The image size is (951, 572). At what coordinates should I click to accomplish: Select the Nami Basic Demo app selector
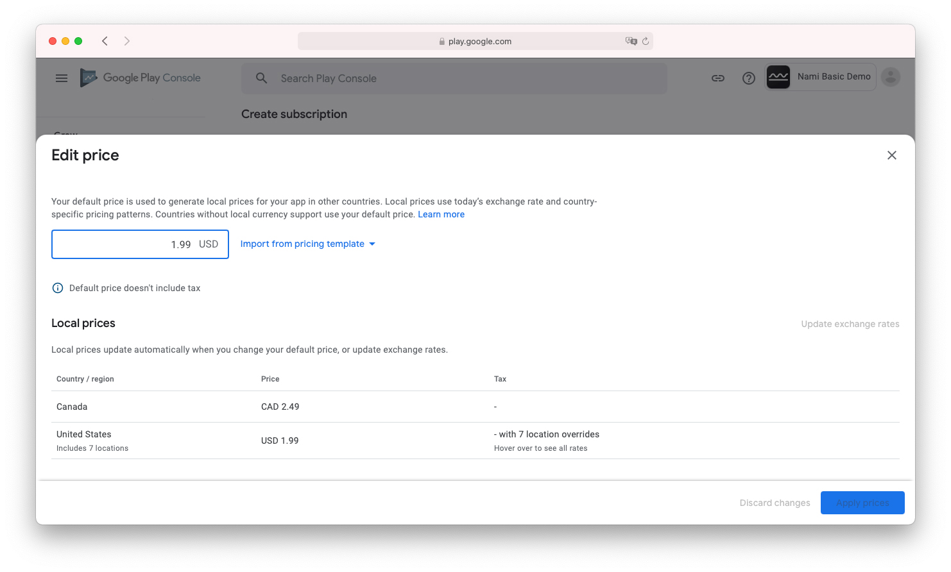821,77
